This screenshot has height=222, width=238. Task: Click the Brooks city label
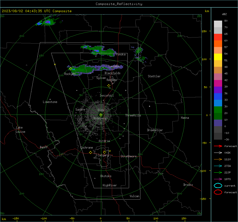click(x=188, y=185)
